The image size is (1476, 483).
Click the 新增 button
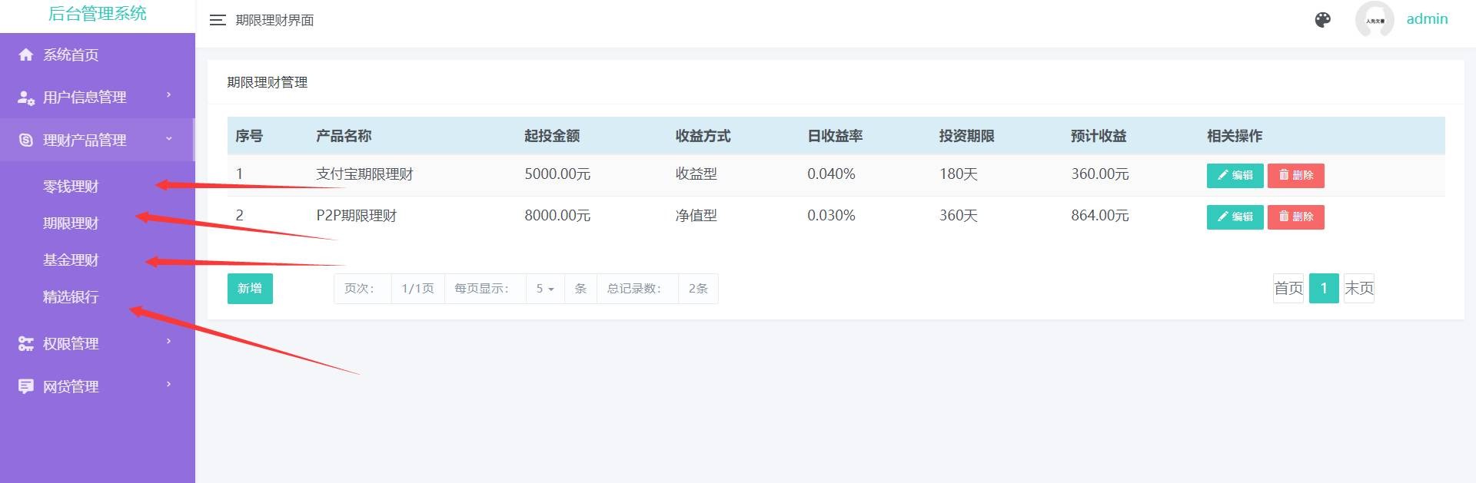[250, 289]
